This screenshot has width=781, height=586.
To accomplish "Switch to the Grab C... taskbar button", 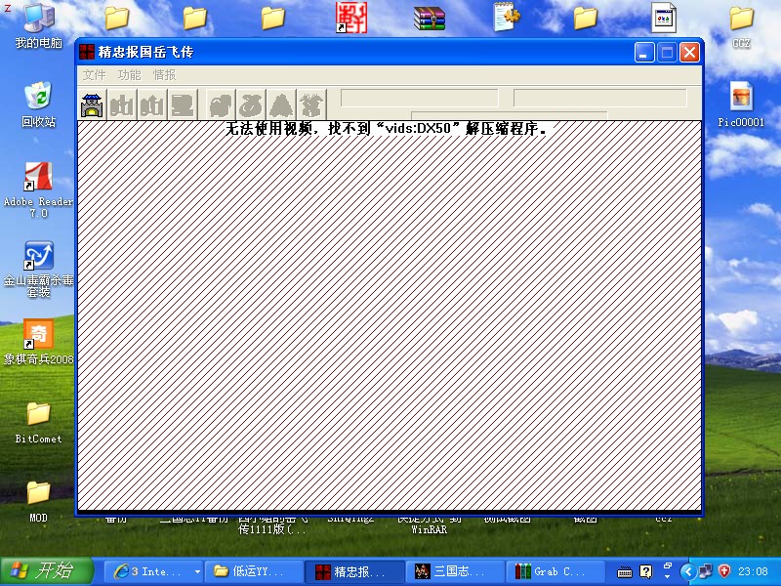I will pos(555,571).
